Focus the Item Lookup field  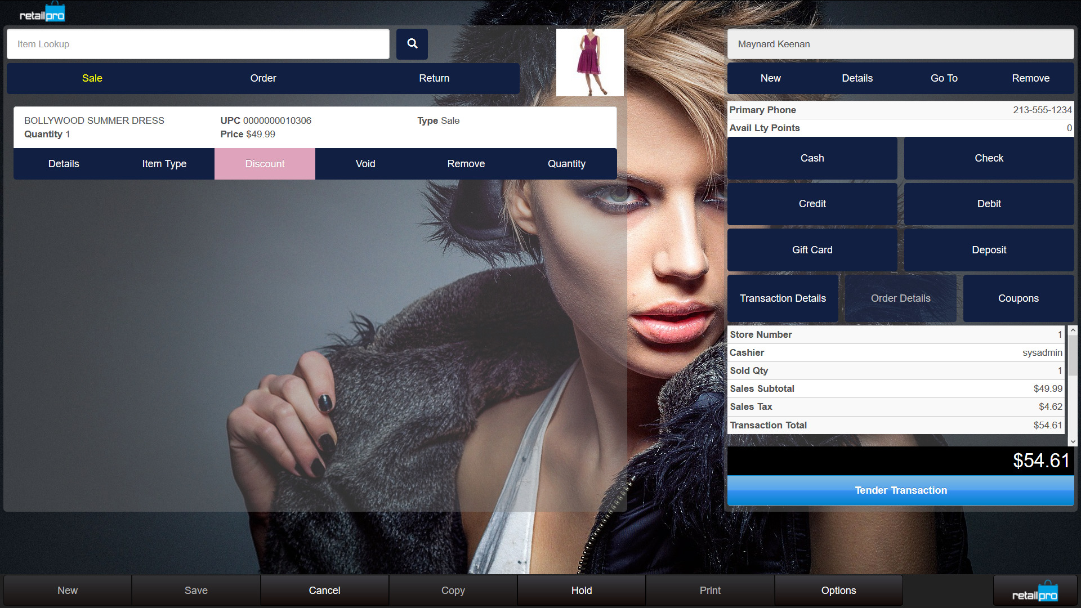tap(198, 44)
